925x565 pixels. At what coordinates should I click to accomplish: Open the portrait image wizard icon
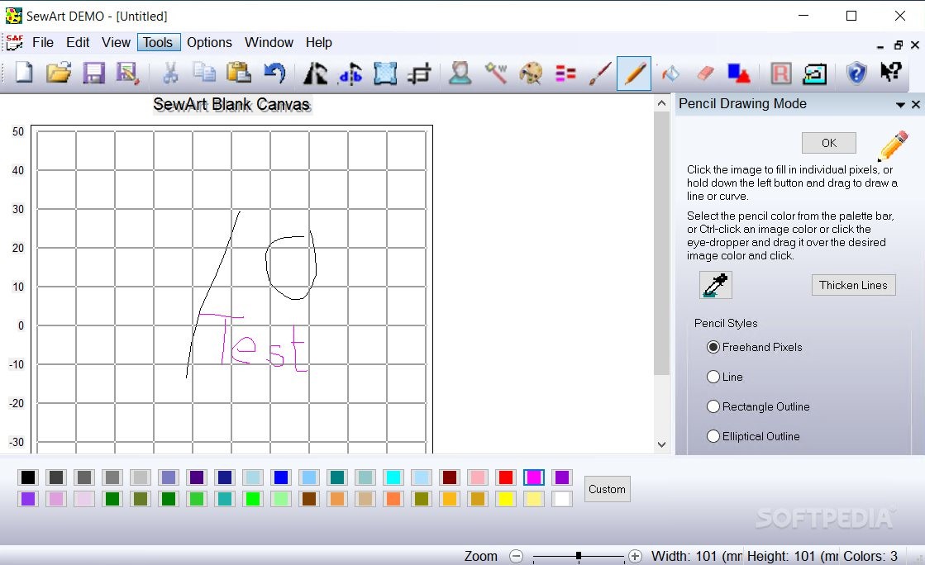(x=460, y=74)
